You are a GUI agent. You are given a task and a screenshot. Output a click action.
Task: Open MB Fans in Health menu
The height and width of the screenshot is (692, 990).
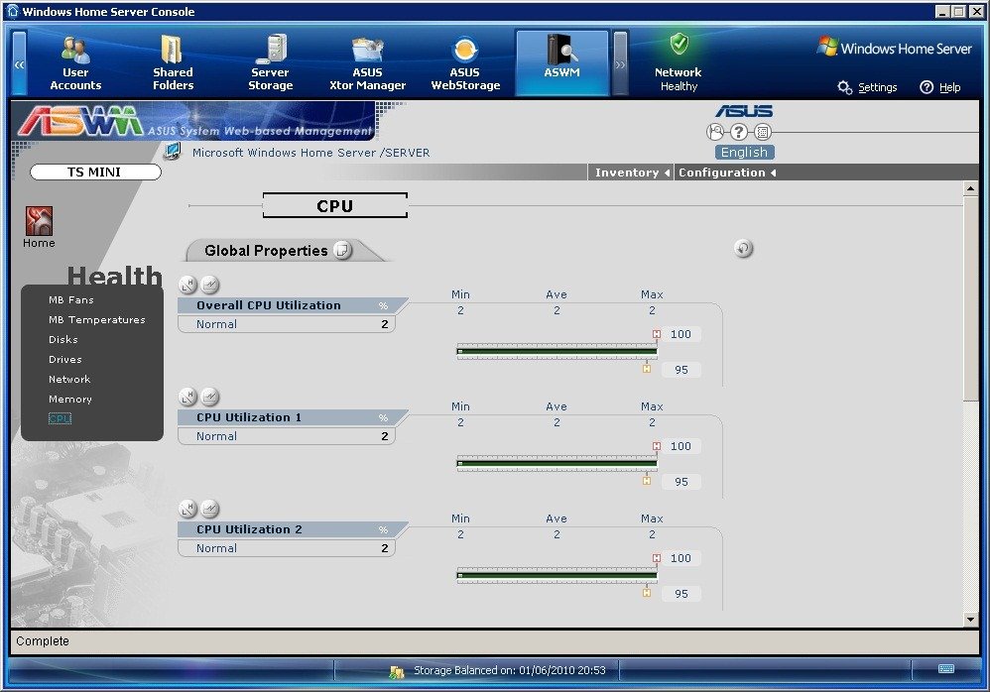71,300
